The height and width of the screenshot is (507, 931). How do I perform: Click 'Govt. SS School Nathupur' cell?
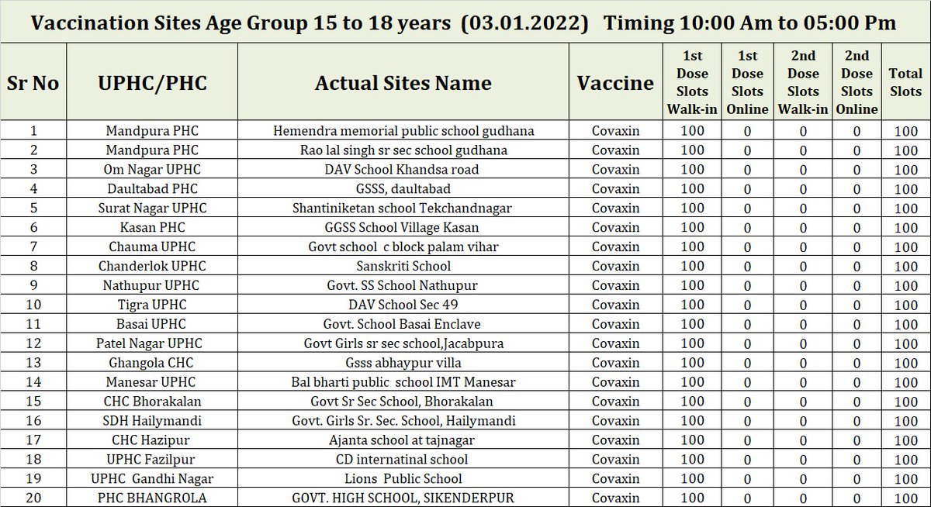403,286
